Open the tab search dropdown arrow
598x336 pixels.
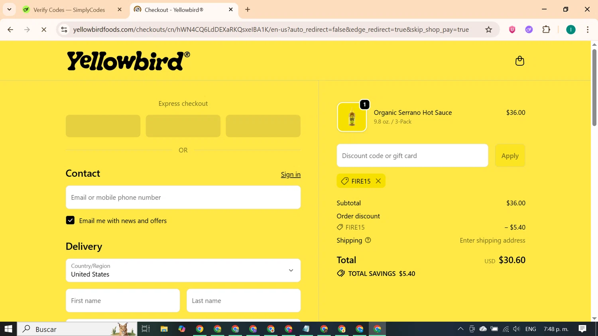pyautogui.click(x=9, y=10)
